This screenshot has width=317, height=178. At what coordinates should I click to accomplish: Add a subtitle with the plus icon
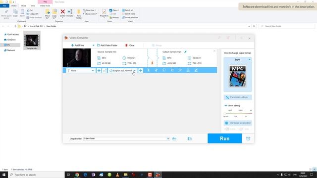tap(99, 71)
